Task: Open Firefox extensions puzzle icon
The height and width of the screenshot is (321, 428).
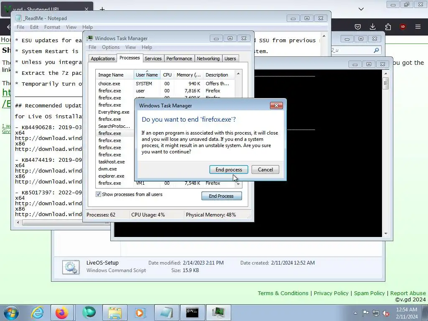Action: tap(388, 27)
